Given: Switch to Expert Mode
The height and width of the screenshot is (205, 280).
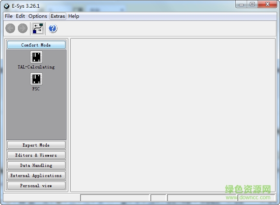Looking at the screenshot, I should (x=36, y=145).
